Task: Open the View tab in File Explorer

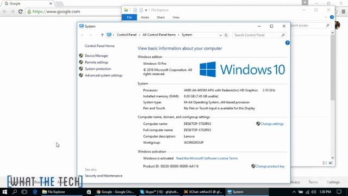Action: [x=176, y=17]
